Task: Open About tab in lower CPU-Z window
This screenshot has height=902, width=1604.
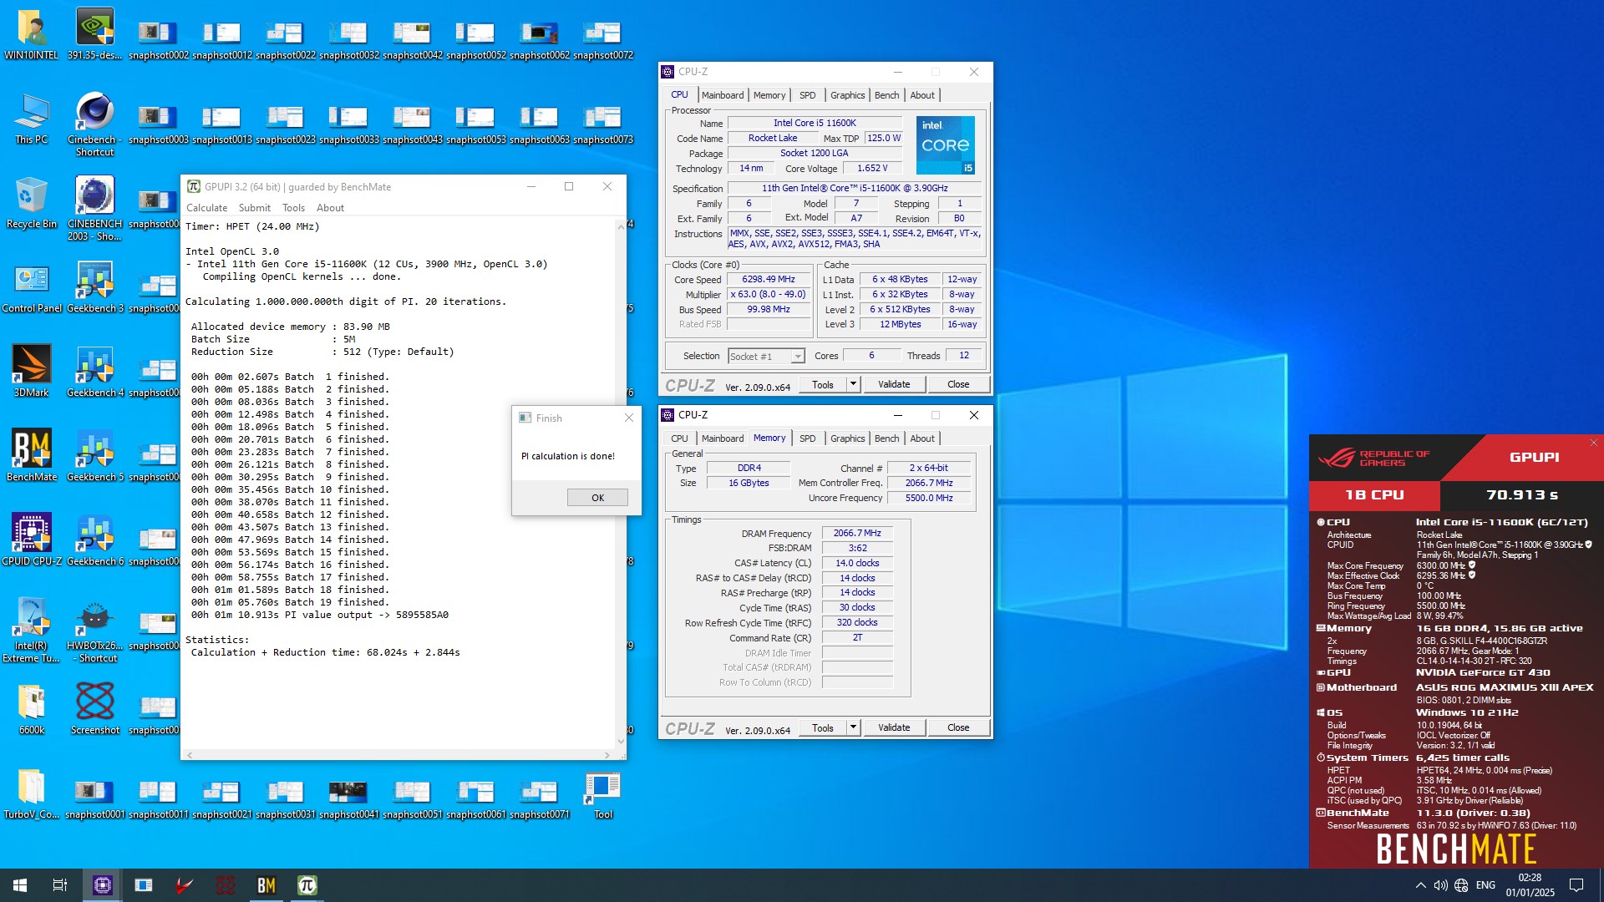Action: [x=922, y=438]
